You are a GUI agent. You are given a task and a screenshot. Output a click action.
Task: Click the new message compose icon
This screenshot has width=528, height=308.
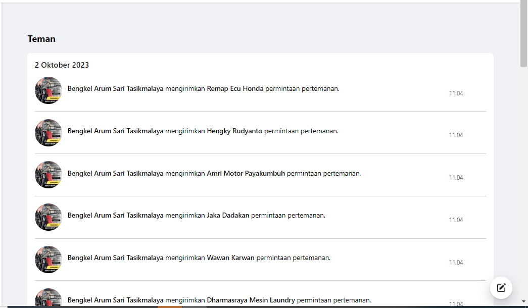tap(501, 288)
